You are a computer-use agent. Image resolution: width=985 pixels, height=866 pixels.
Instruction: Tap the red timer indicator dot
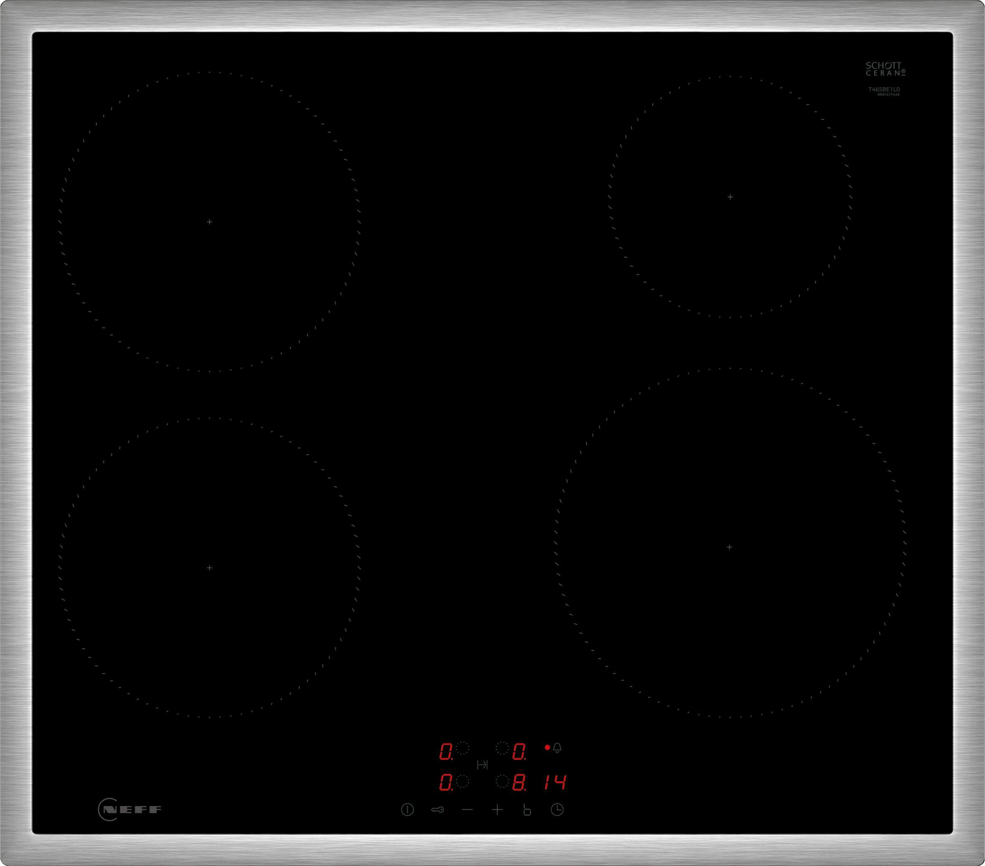click(547, 747)
